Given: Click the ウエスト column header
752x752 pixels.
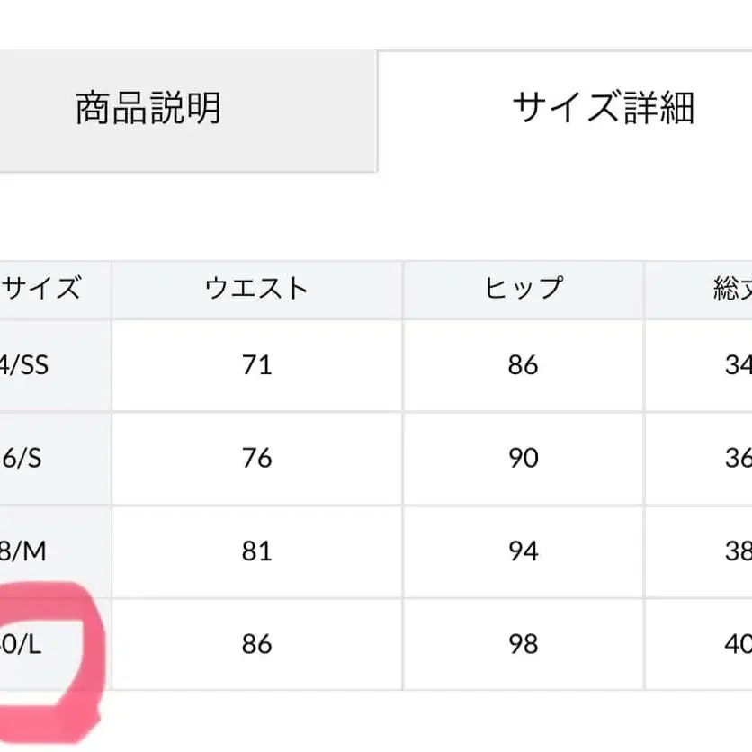Looking at the screenshot, I should 258,288.
